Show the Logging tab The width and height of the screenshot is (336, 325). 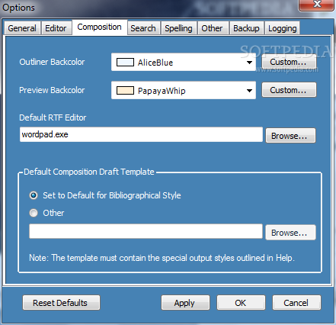point(283,28)
